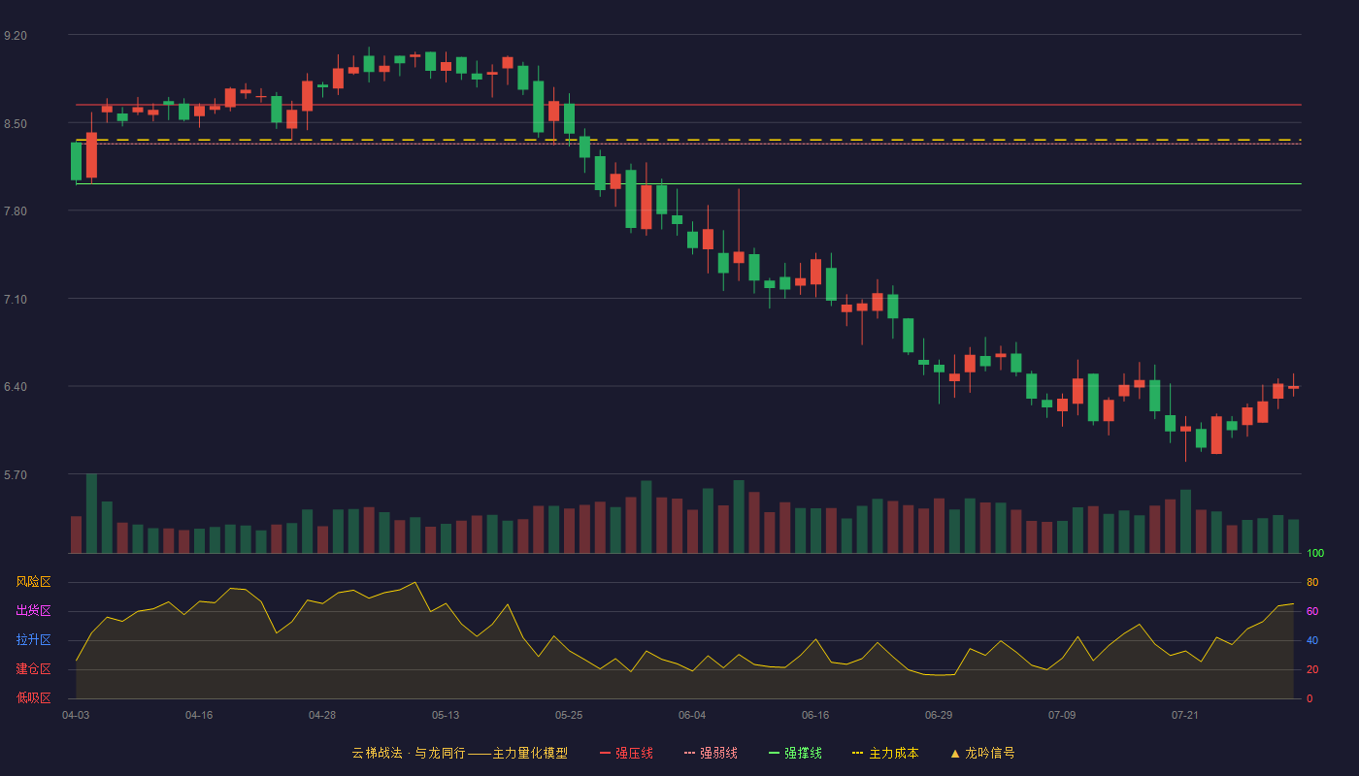This screenshot has height=776, width=1359.
Task: Click the tallest volume bar near 04-03
Action: pos(91,513)
